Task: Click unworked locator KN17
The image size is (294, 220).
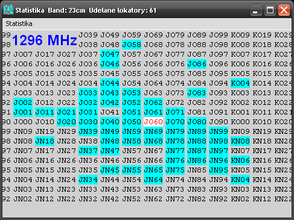Action: pos(262,151)
